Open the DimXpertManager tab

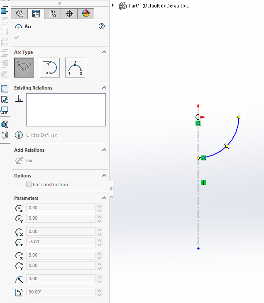[69, 14]
